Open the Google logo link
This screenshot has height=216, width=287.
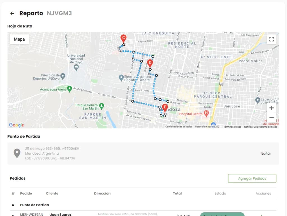pyautogui.click(x=17, y=125)
